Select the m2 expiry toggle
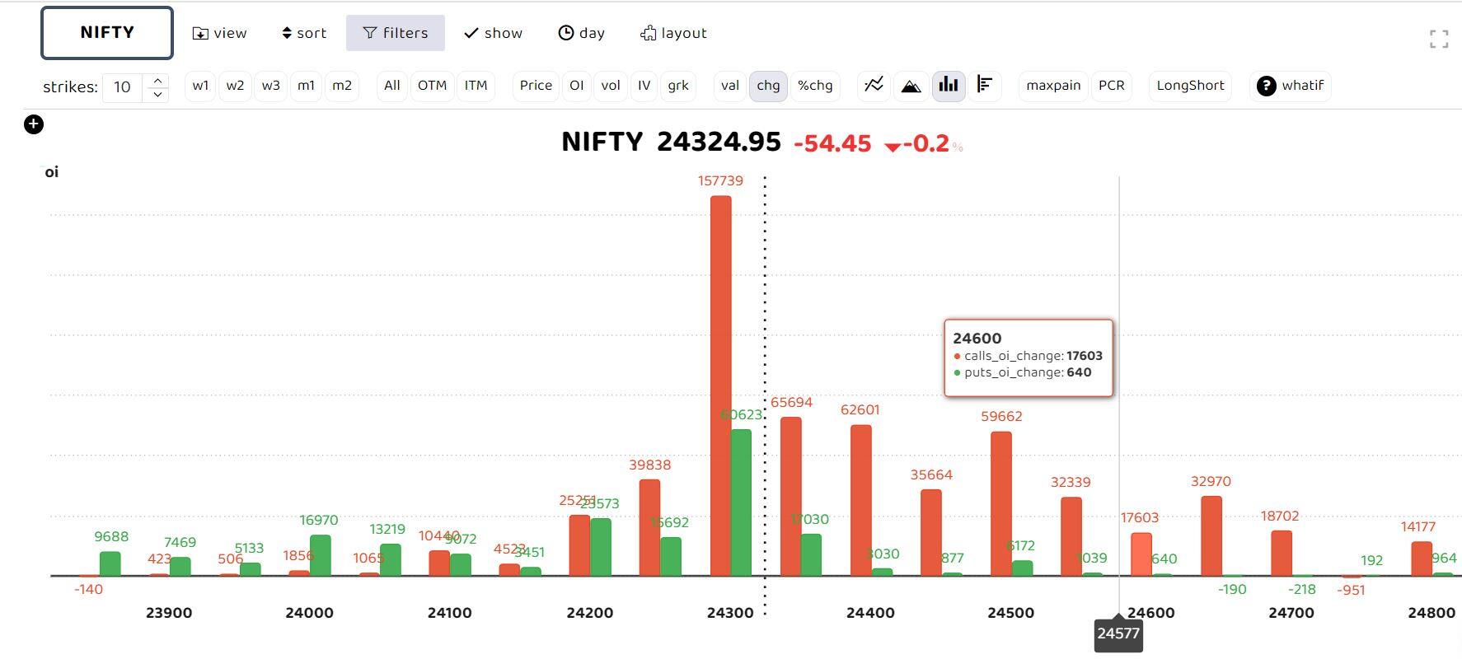1462x659 pixels. click(x=342, y=86)
